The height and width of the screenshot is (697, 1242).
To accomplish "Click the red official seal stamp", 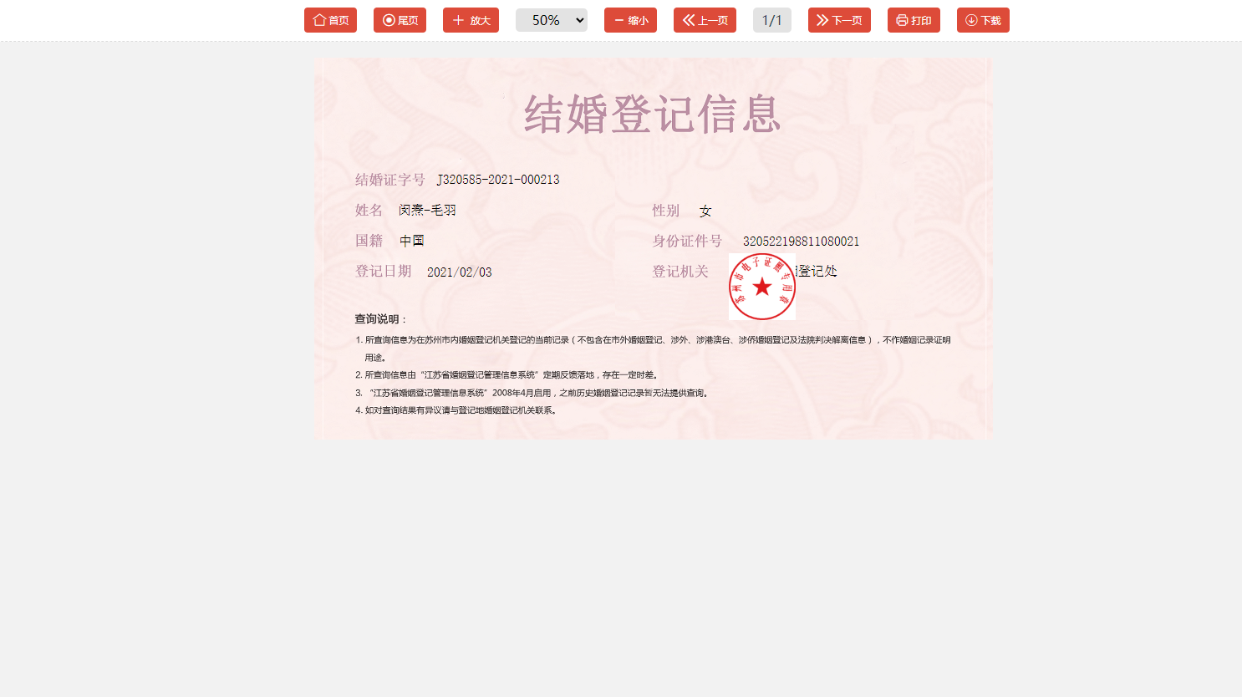I will (x=761, y=287).
